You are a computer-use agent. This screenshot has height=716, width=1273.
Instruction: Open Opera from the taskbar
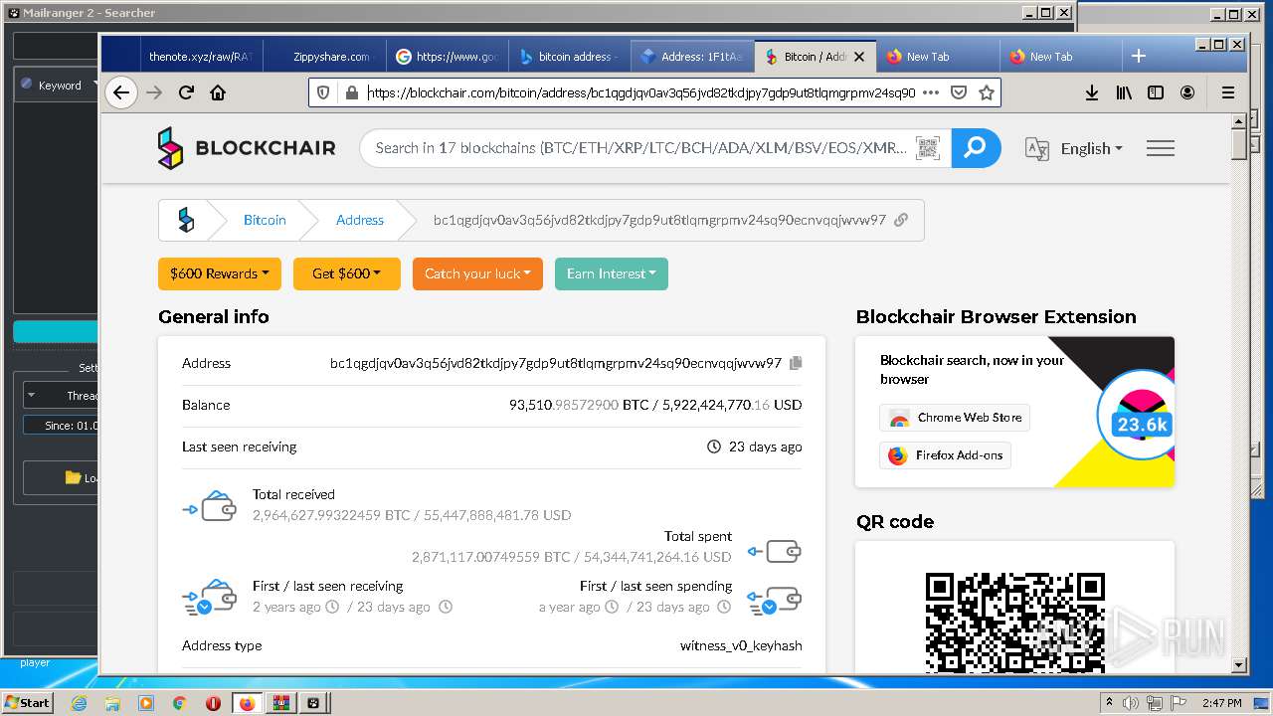(x=213, y=703)
